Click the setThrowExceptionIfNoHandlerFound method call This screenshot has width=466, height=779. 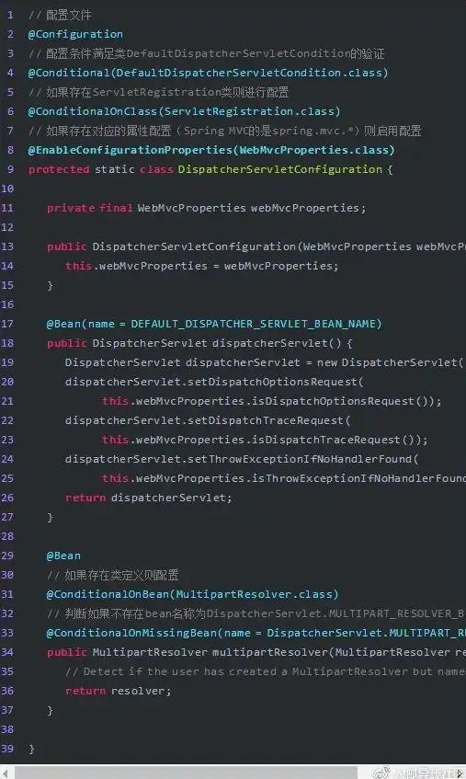coord(301,459)
